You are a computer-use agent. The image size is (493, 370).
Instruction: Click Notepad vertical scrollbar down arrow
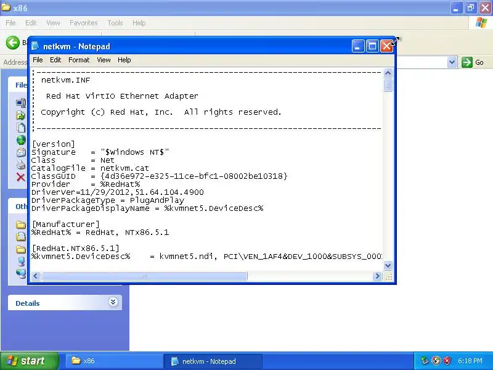click(388, 266)
